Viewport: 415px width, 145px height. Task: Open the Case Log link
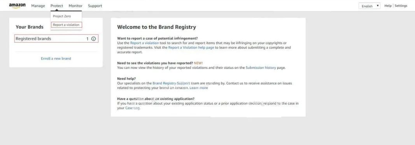[x=132, y=108]
